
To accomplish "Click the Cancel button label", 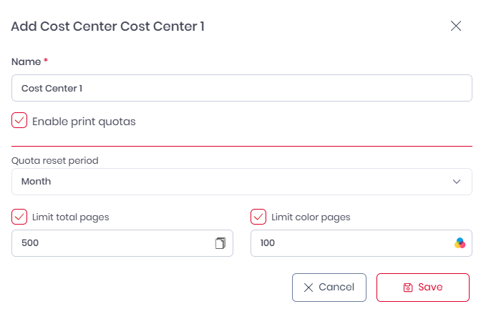I will (x=336, y=287).
